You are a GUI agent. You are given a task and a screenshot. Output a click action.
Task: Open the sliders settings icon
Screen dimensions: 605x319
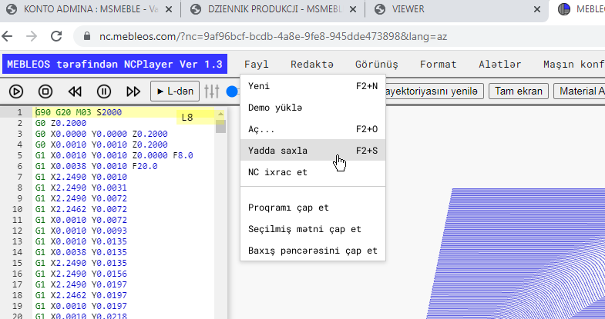click(x=211, y=91)
